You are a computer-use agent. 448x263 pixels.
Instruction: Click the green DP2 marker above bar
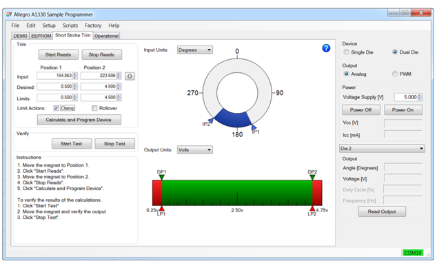312,177
